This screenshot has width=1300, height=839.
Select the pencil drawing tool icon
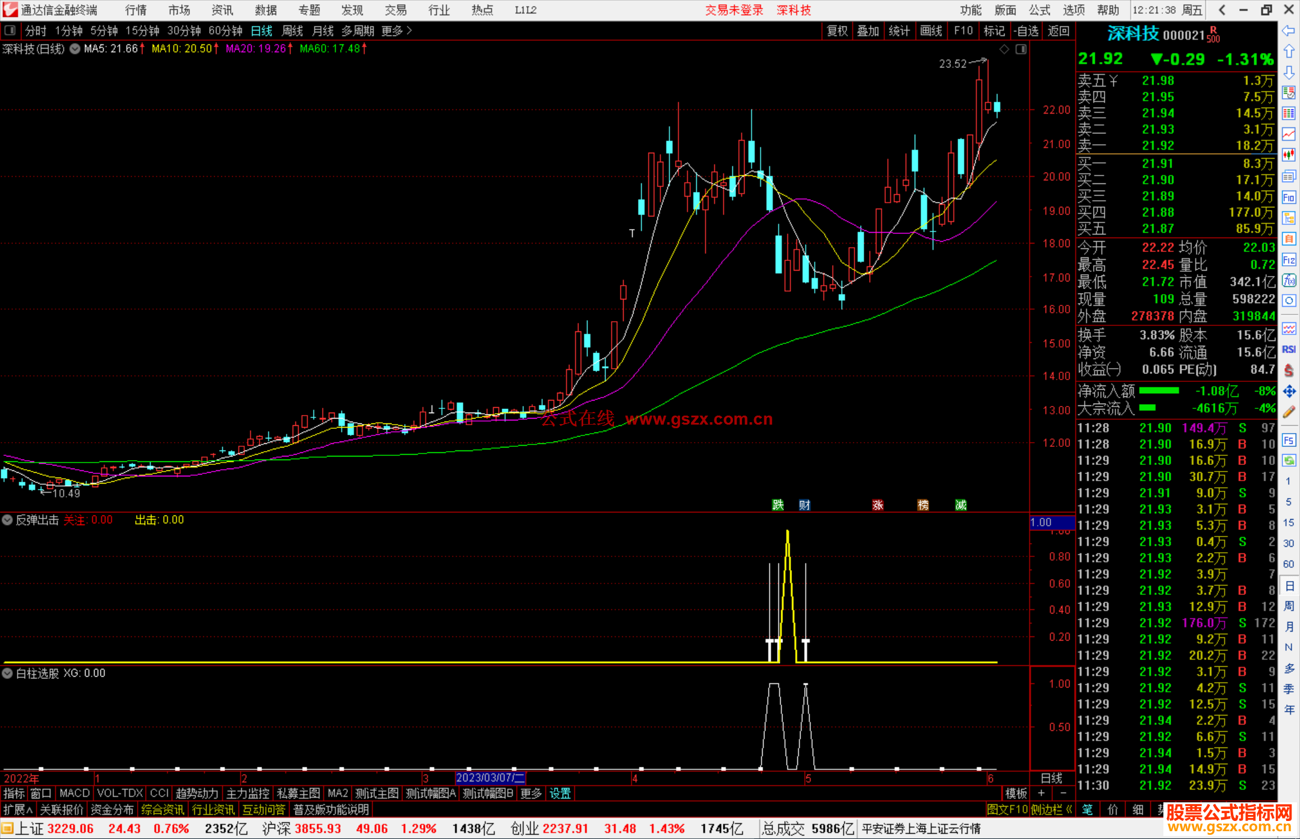(1289, 412)
